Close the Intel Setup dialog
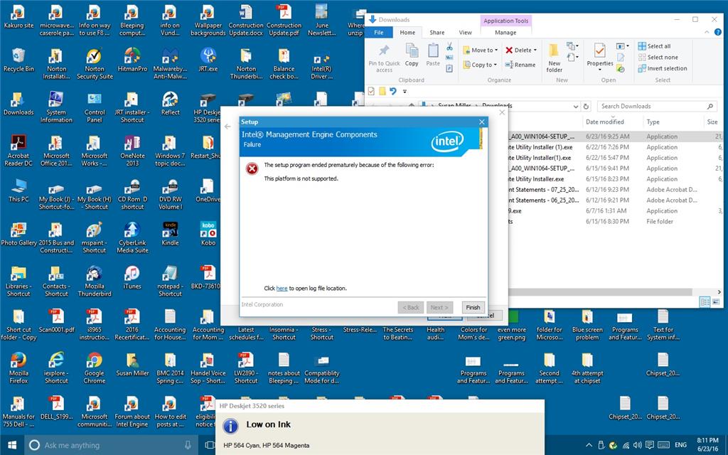This screenshot has width=728, height=455. (481, 122)
